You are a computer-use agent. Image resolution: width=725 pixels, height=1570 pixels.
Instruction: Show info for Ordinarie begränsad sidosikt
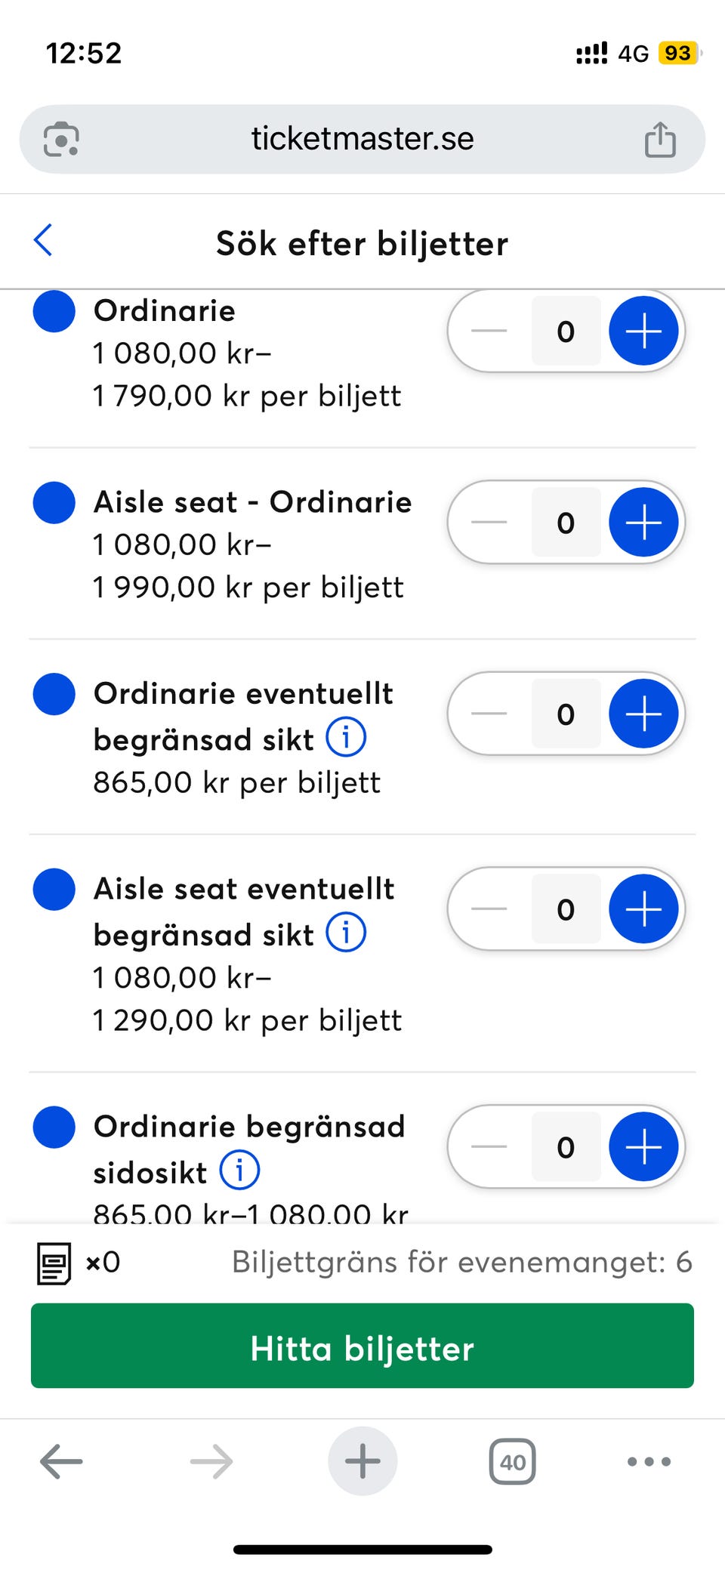pyautogui.click(x=239, y=1171)
